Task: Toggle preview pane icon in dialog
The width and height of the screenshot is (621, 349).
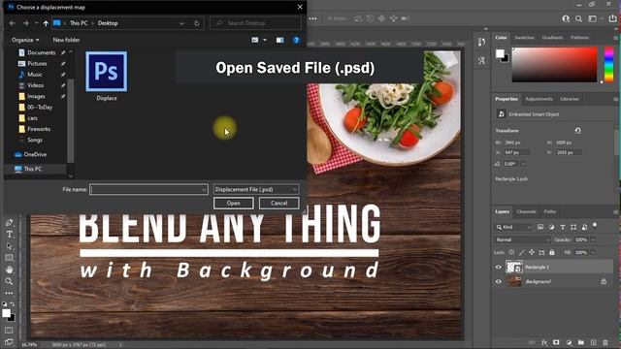Action: point(279,40)
